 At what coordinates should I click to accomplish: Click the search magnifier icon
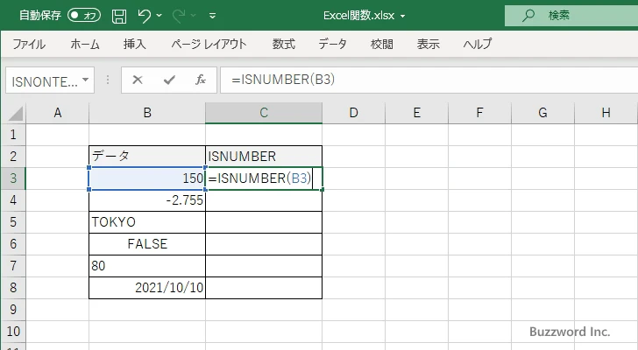tap(528, 16)
